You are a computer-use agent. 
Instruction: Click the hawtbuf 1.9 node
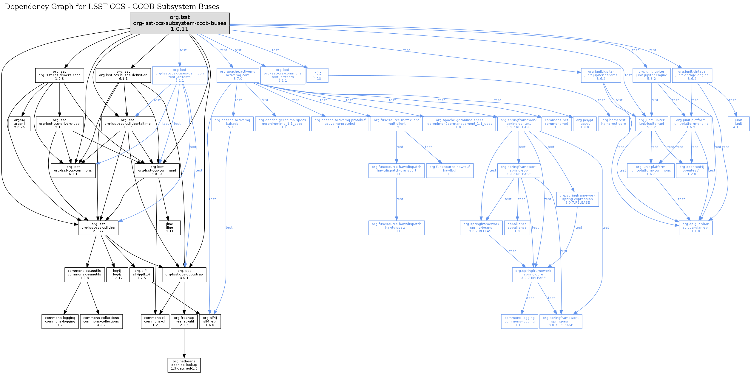(x=450, y=171)
